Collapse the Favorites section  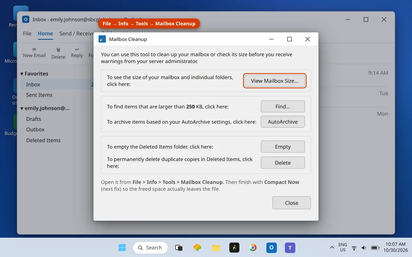22,74
